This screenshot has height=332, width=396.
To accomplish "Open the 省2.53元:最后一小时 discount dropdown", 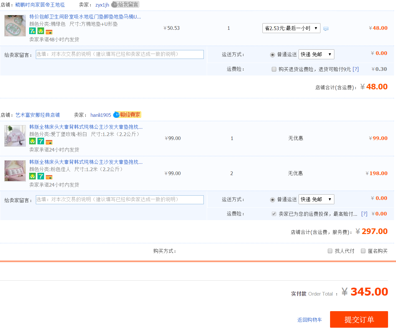I will pos(291,28).
